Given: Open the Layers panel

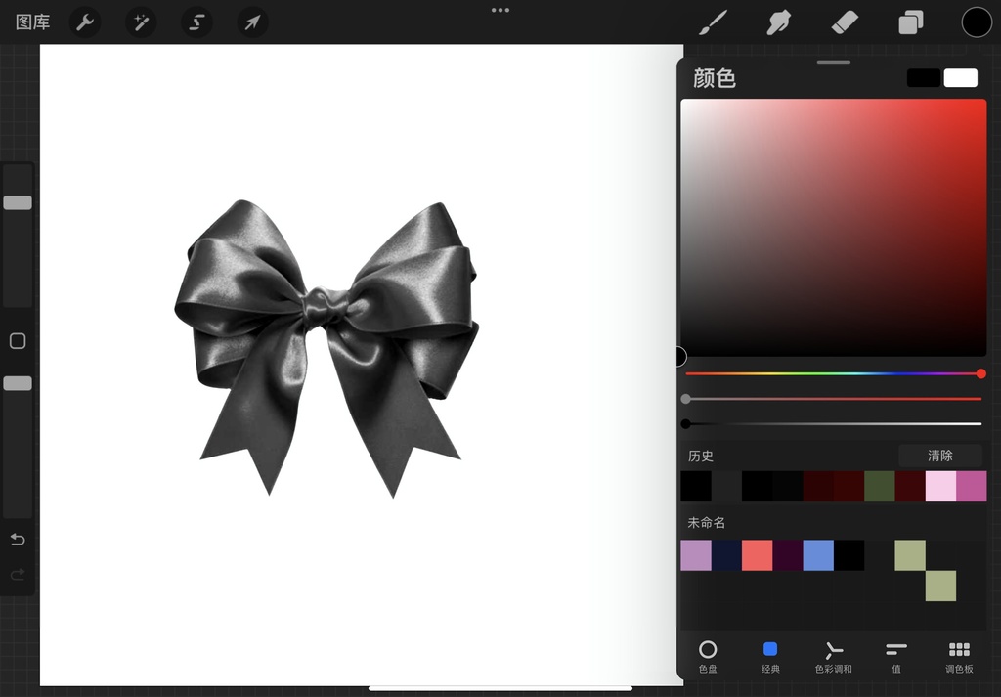Looking at the screenshot, I should (x=910, y=22).
